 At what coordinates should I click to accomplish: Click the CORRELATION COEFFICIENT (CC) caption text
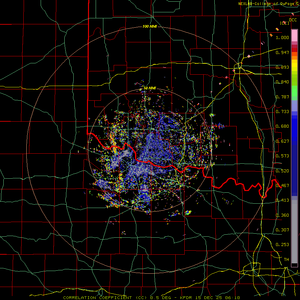pos(105,298)
